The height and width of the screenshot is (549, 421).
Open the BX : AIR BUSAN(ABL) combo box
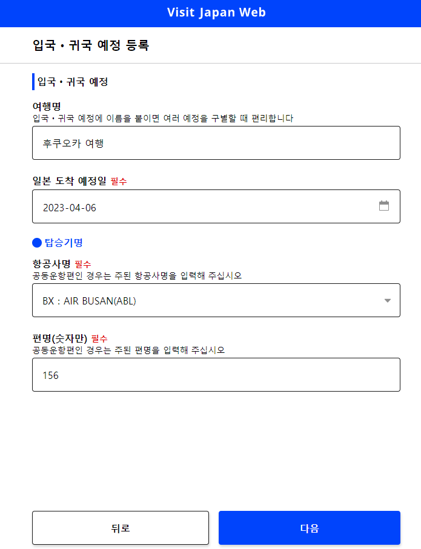point(216,300)
